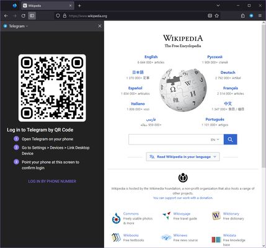Select the Wikipedia browser tab

tap(48, 6)
